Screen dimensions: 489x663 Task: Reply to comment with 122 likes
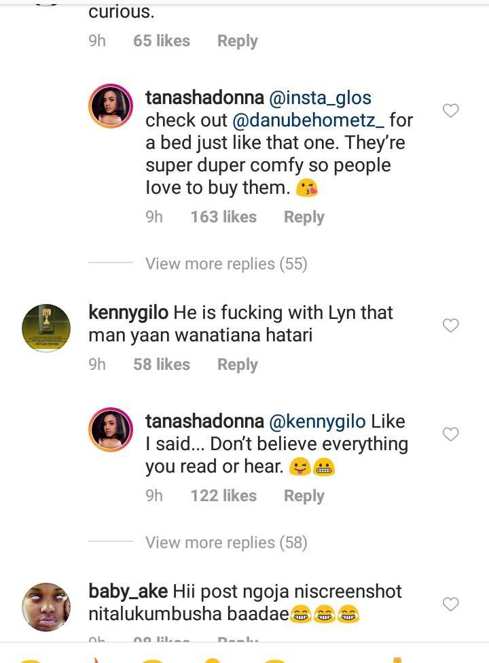click(304, 496)
